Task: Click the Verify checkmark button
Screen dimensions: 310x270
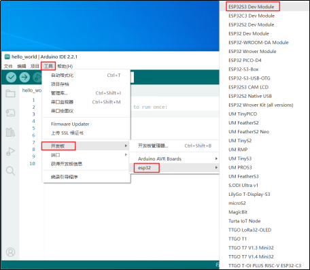Action: [x=11, y=78]
